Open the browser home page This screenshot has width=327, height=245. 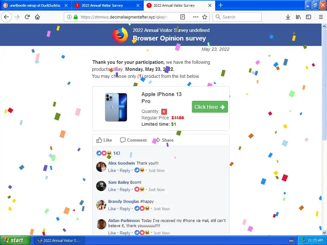37,17
